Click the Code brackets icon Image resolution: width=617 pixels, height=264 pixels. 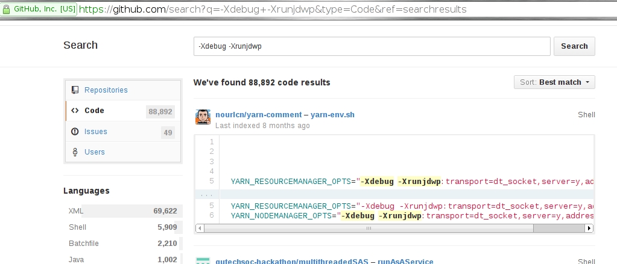click(x=75, y=111)
